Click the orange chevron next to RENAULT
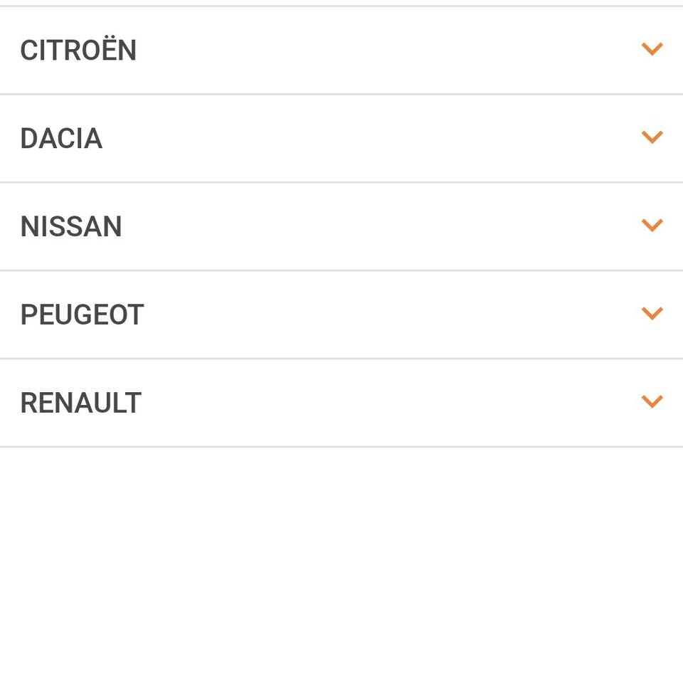Viewport: 683px width, 686px height. coord(652,402)
